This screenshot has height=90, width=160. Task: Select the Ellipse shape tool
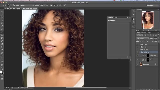(x=2, y=62)
